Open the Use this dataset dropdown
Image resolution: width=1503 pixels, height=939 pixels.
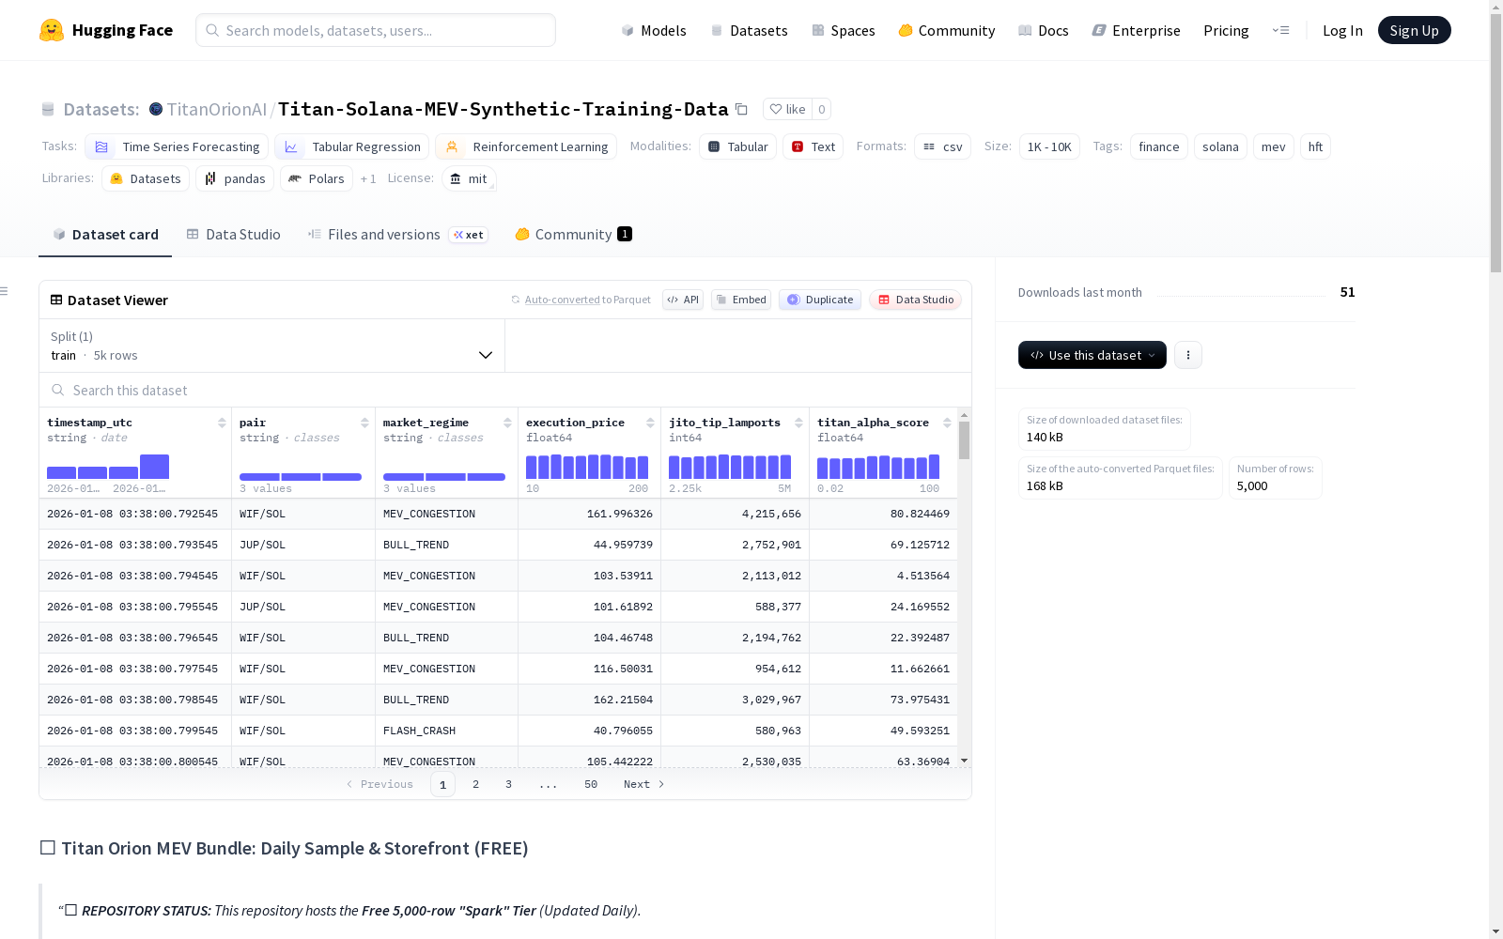click(1092, 355)
